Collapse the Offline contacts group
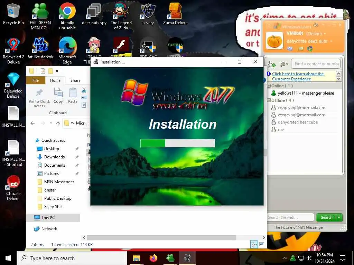Screen dimensions: 354x265 tap(269, 100)
